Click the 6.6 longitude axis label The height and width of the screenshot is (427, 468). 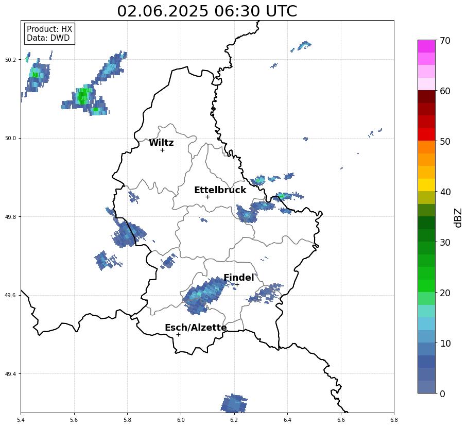[341, 420]
